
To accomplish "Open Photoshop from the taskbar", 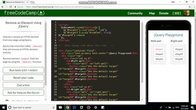I will point(74,107).
